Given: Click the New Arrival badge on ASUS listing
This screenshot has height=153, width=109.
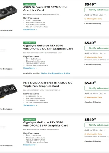Looking at the screenshot, I should tap(30, 4).
